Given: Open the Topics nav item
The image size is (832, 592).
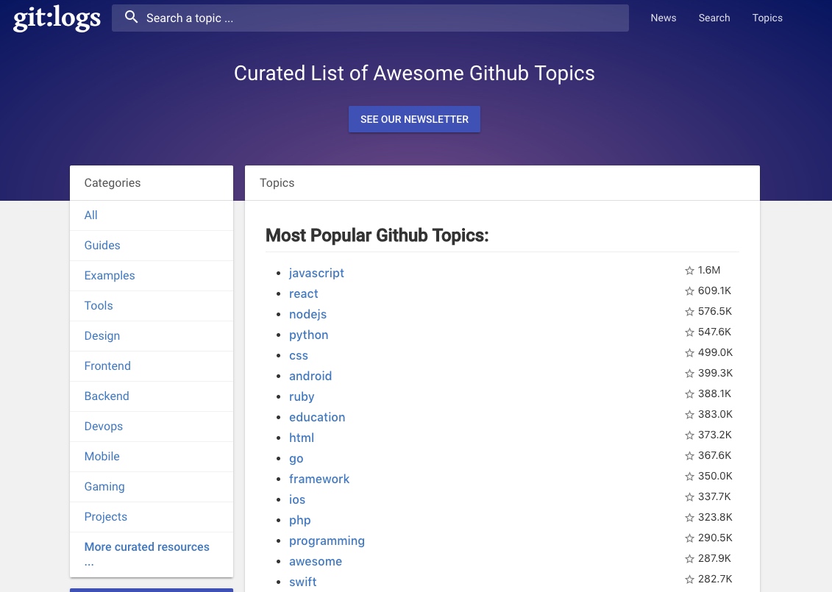Looking at the screenshot, I should pos(767,18).
